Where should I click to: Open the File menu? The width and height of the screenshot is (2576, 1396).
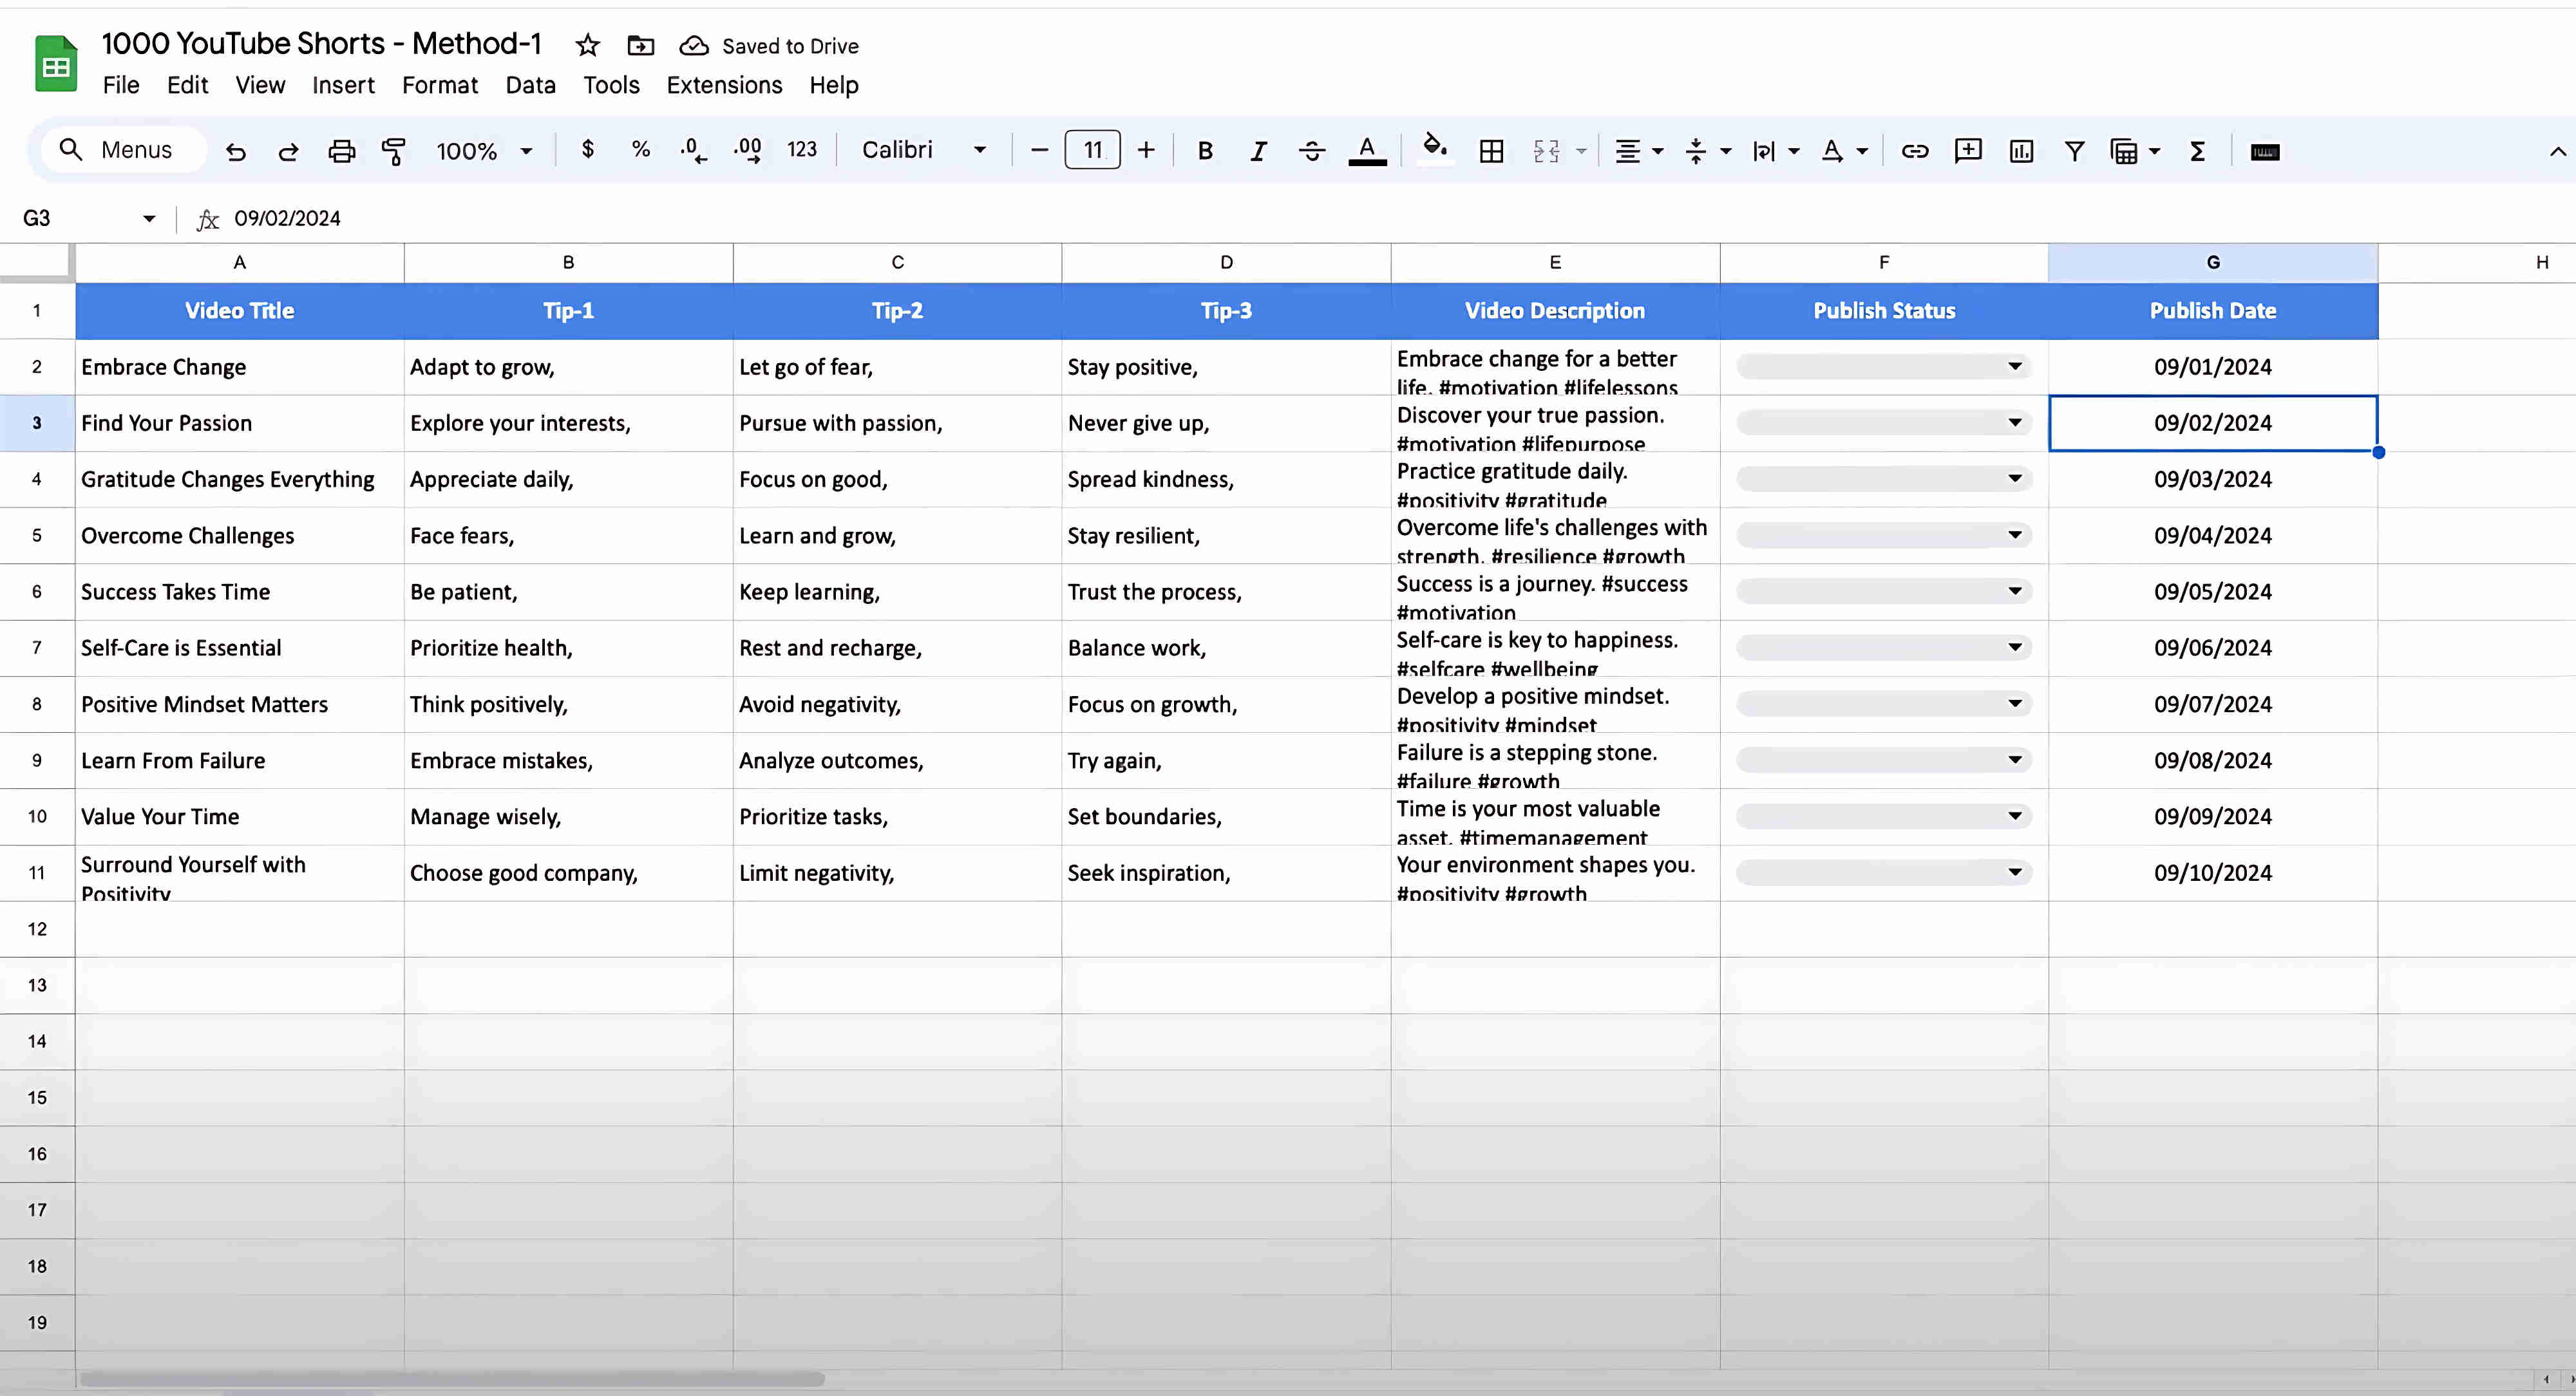(121, 85)
